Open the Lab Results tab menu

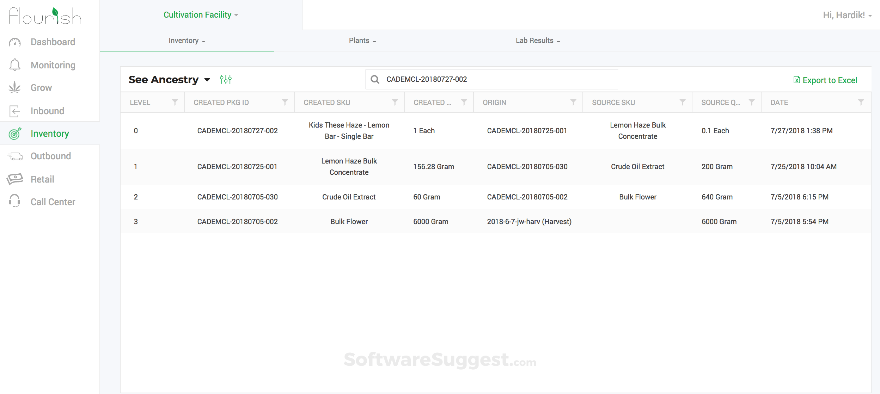click(538, 41)
